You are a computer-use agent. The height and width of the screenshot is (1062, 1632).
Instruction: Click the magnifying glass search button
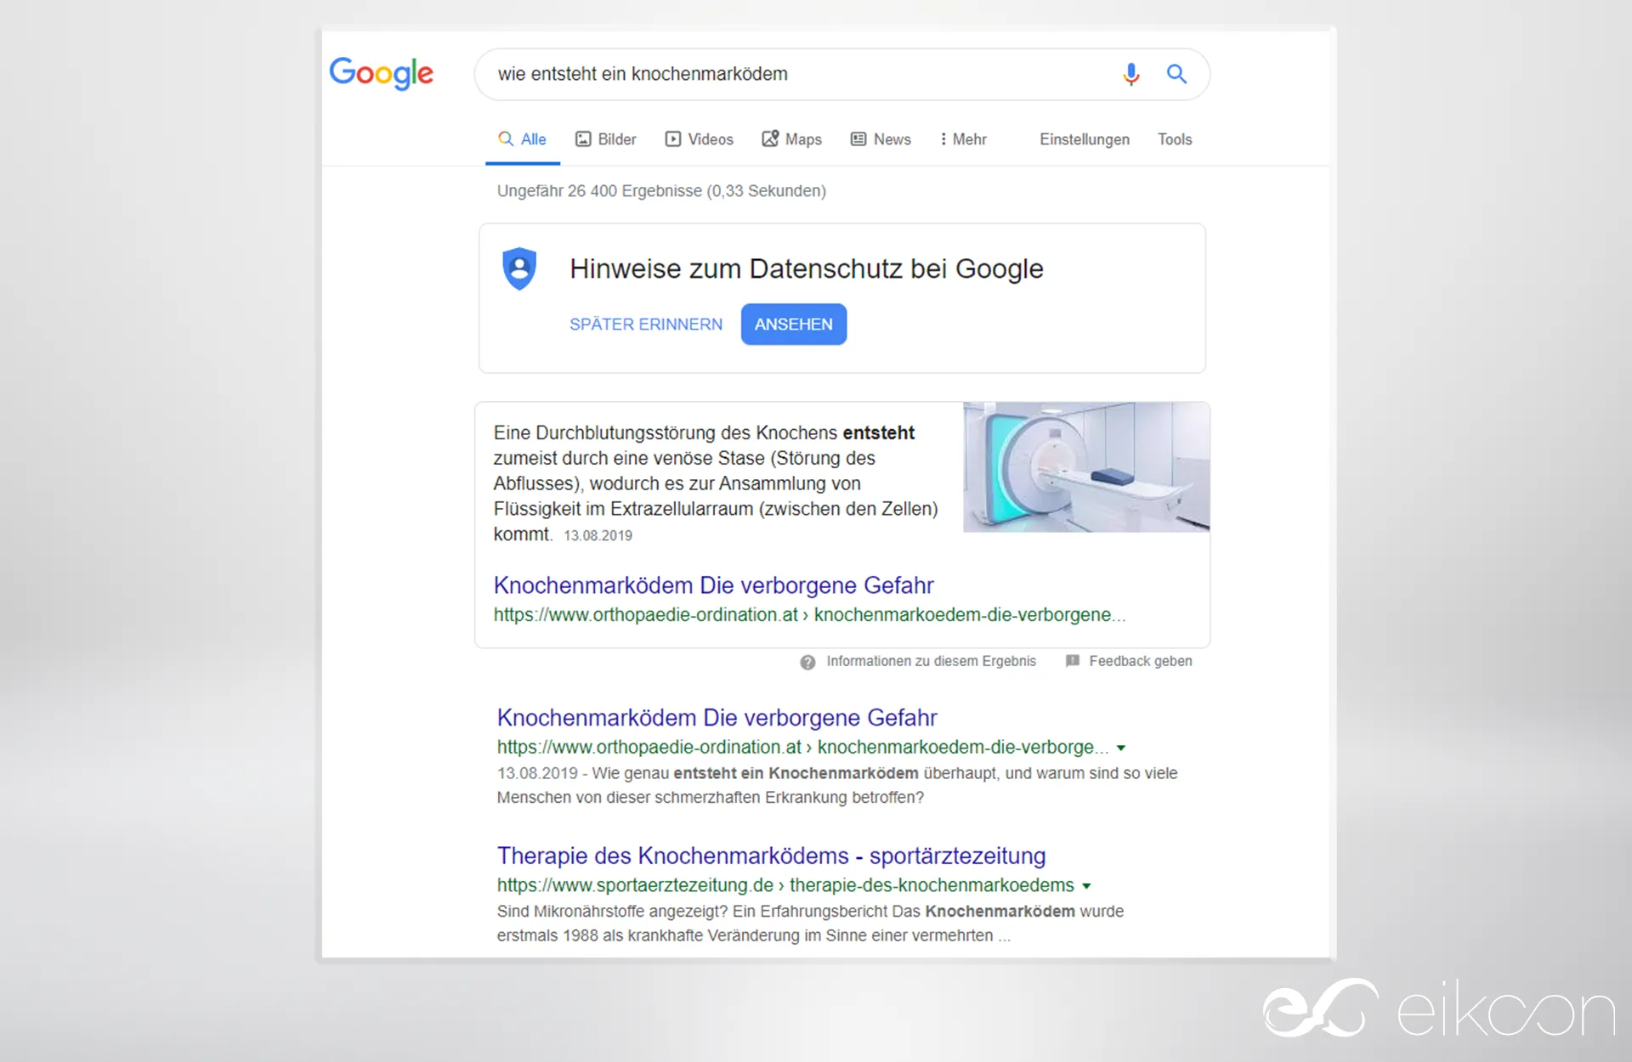1176,75
